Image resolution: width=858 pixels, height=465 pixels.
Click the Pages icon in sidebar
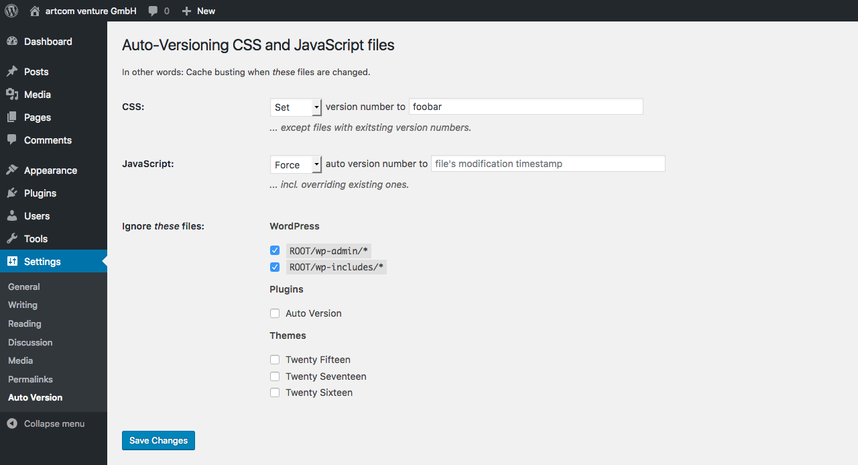point(12,117)
